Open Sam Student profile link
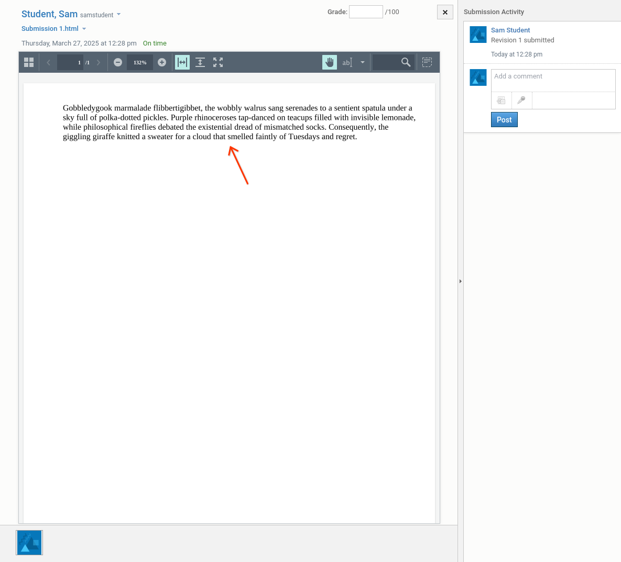621x562 pixels. coord(510,30)
